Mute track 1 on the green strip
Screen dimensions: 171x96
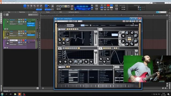19,20
